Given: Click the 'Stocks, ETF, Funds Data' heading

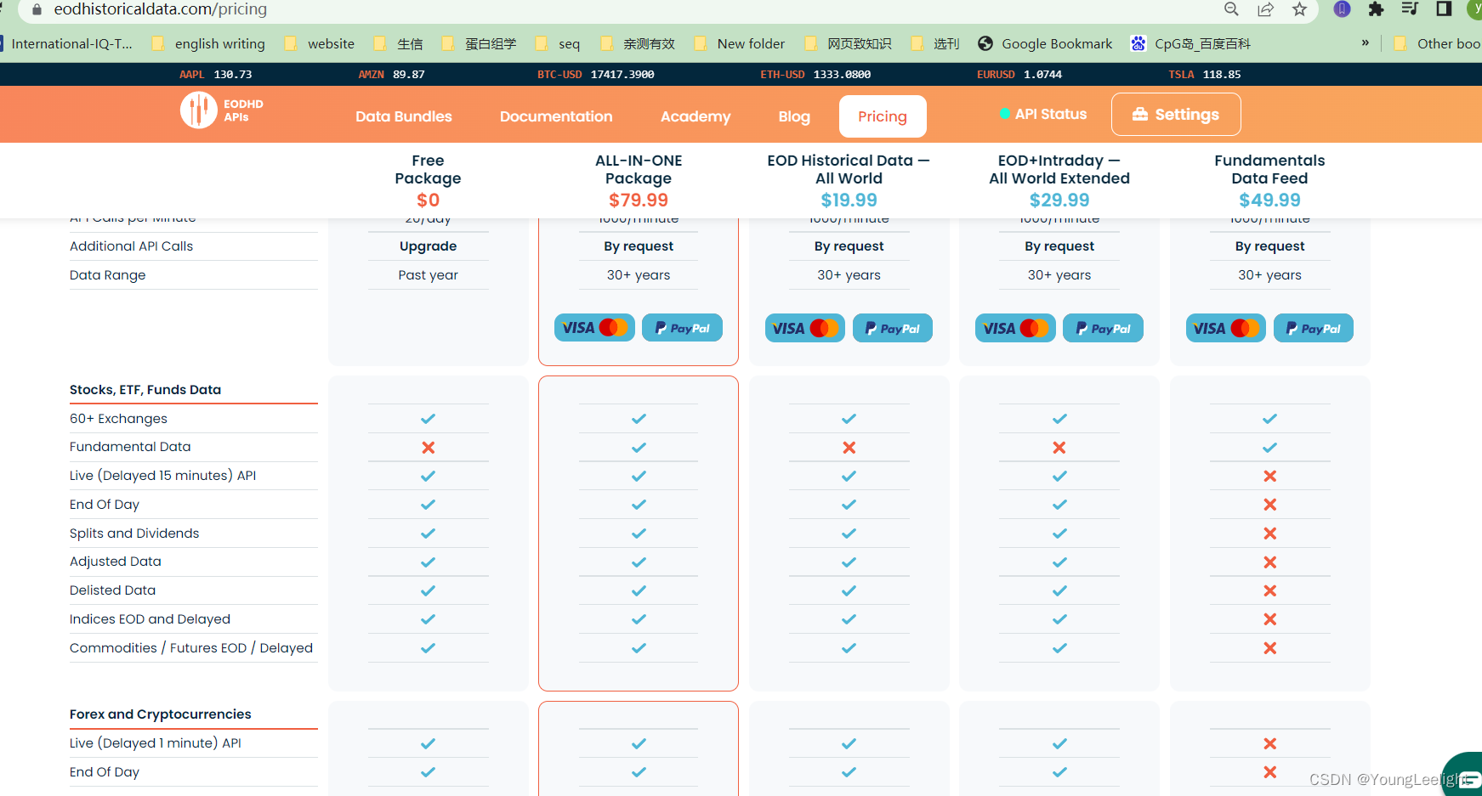Looking at the screenshot, I should click(145, 390).
